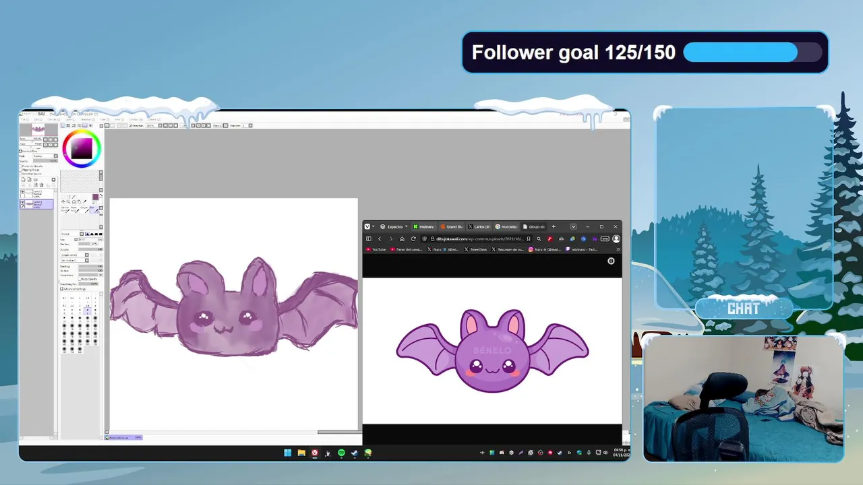Select the Zoom magnifier tool in SAI
The image size is (863, 485).
[x=68, y=201]
